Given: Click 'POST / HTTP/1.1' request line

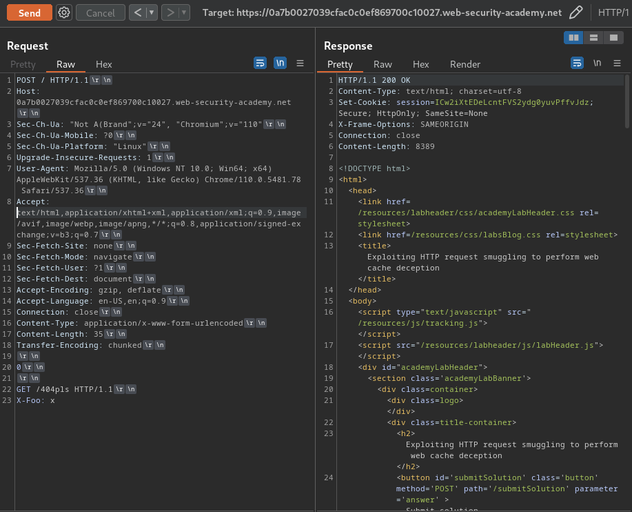Looking at the screenshot, I should [52, 80].
